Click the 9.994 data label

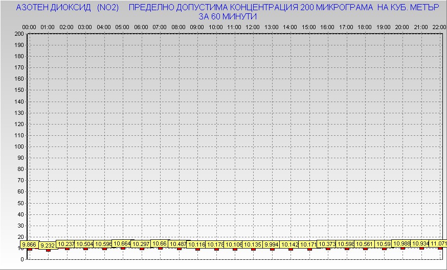pos(272,244)
